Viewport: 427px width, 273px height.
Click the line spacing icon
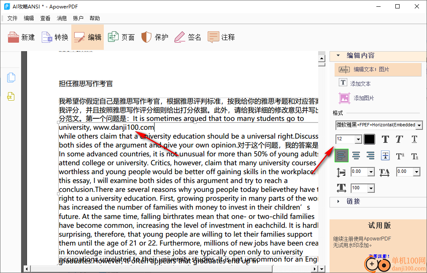341,172
